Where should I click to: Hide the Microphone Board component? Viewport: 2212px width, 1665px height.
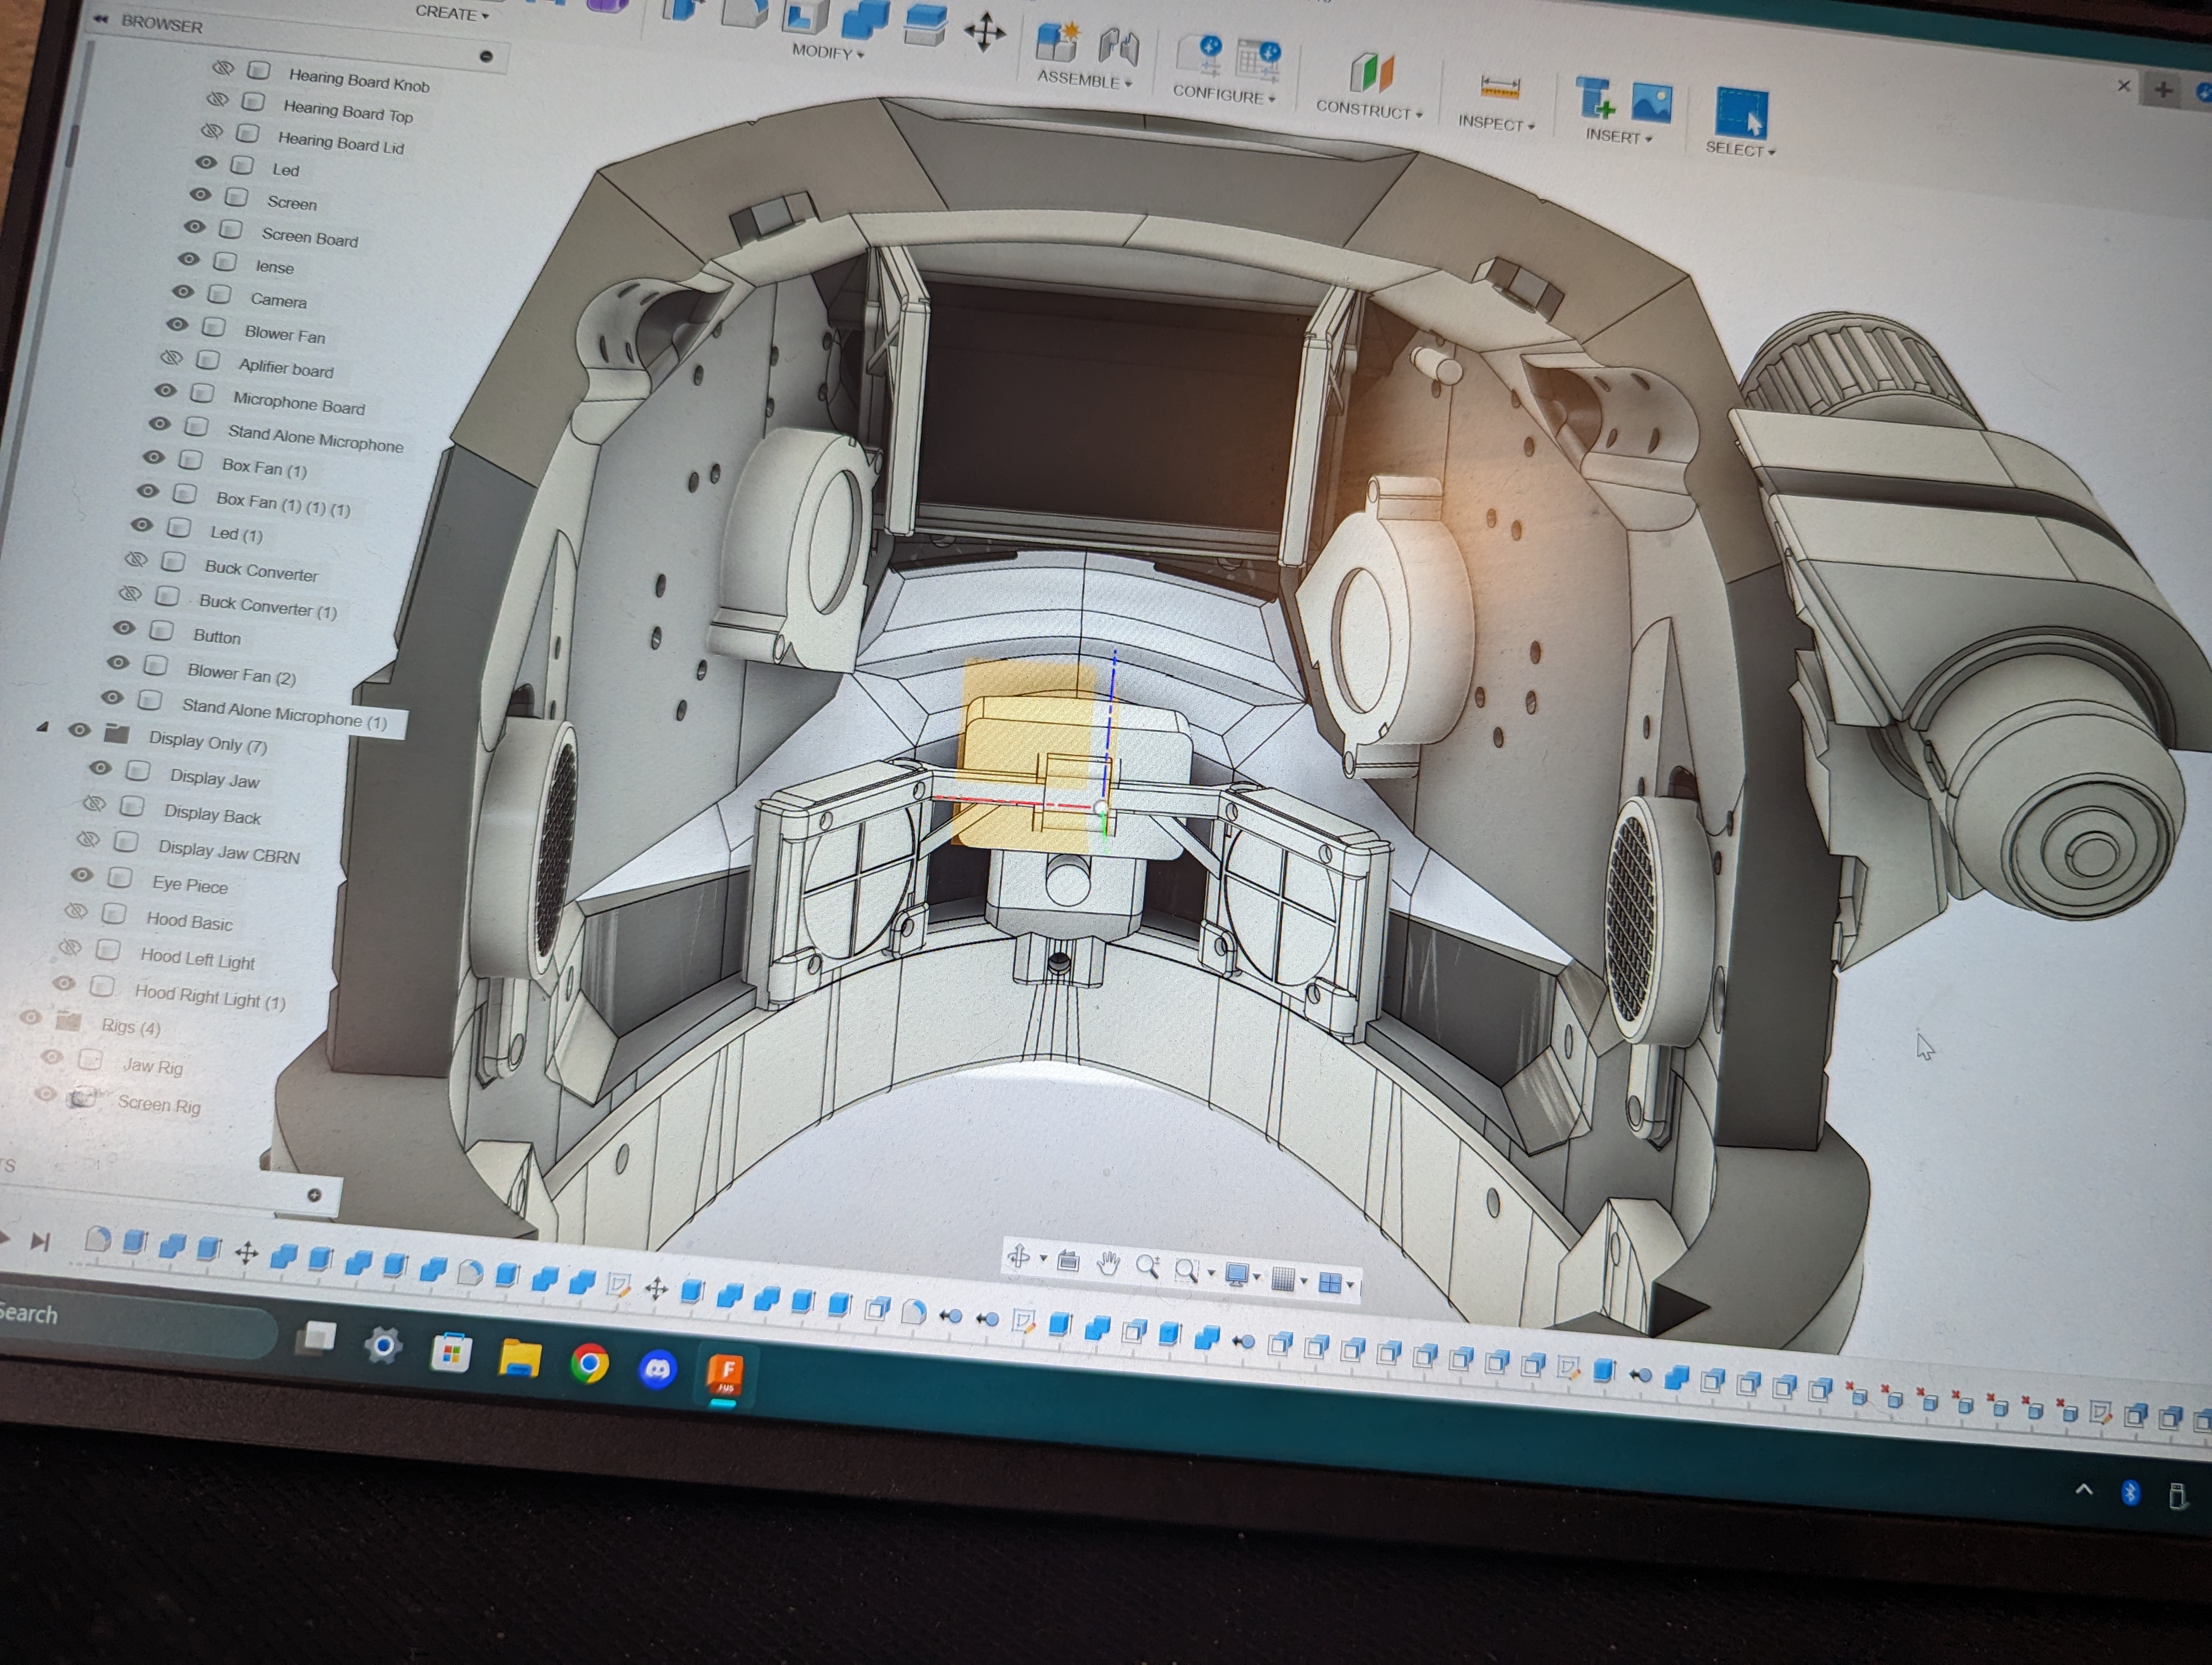(x=165, y=391)
